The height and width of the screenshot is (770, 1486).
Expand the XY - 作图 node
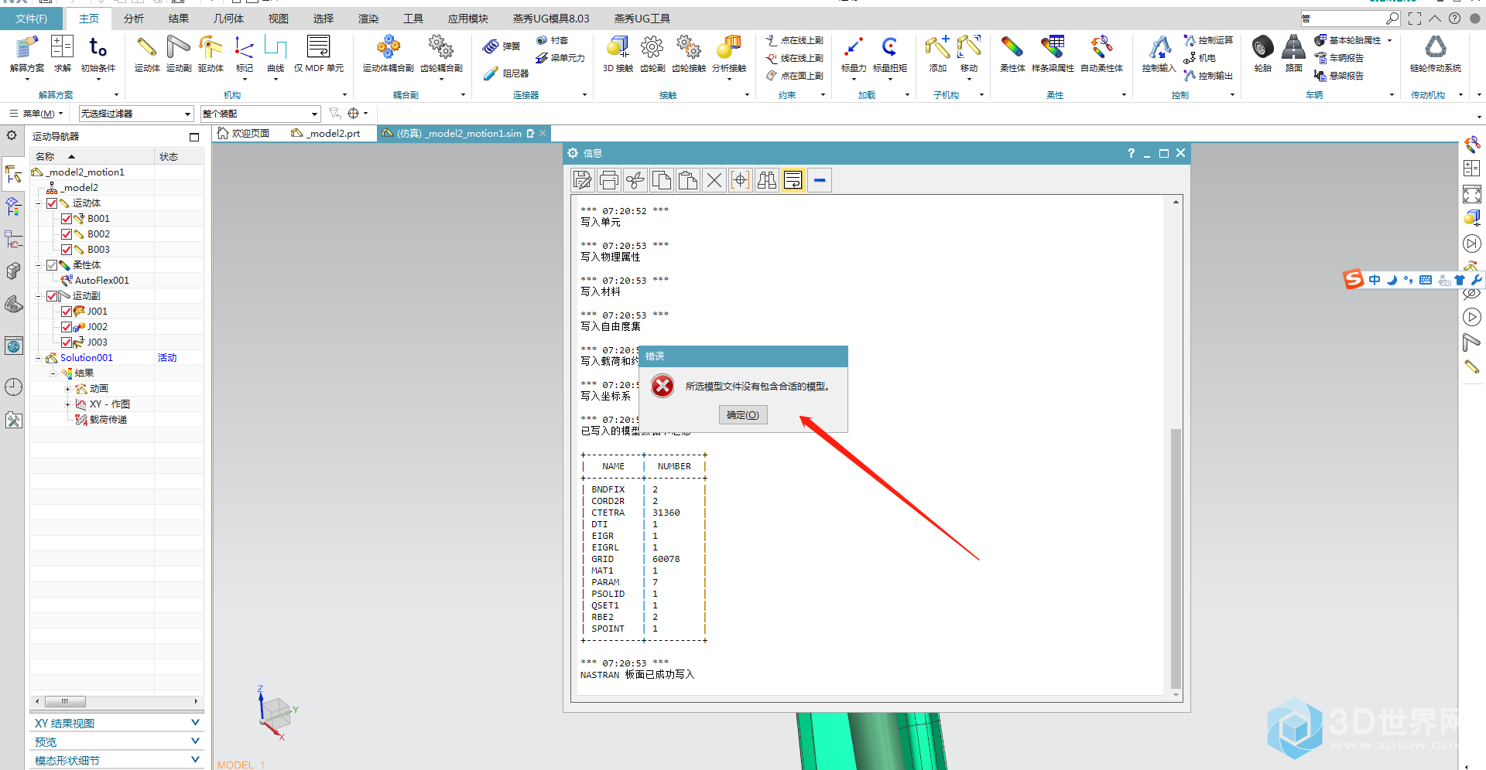(67, 404)
